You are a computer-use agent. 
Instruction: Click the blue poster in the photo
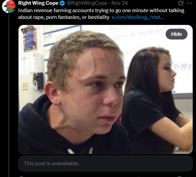click(29, 38)
